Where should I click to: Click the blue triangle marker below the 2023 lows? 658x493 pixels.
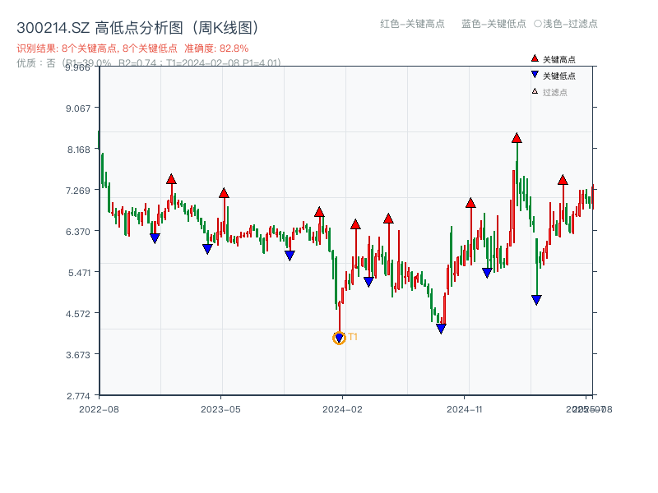coord(206,247)
